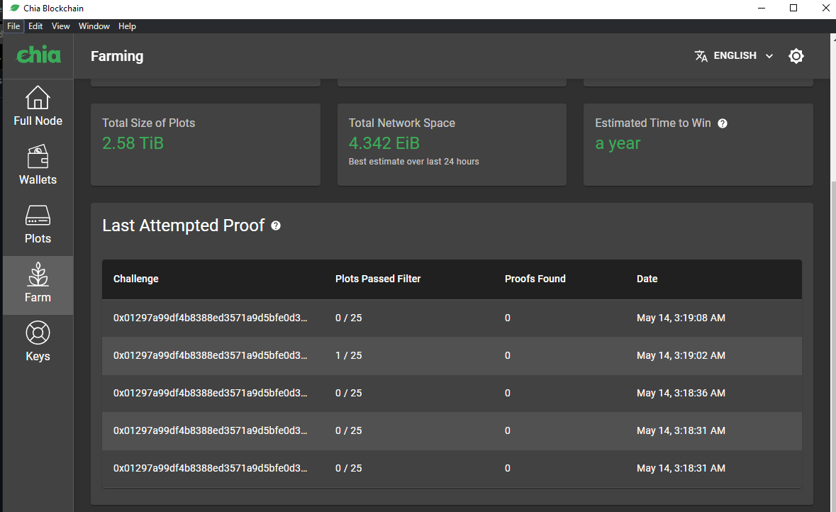Click the Challenge column header
Image resolution: width=836 pixels, height=512 pixels.
136,279
